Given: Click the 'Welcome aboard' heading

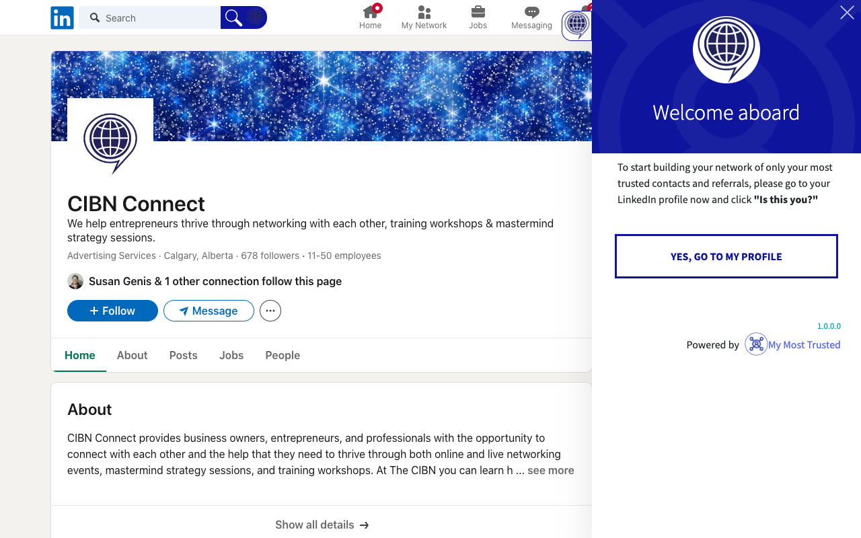Looking at the screenshot, I should click(726, 112).
